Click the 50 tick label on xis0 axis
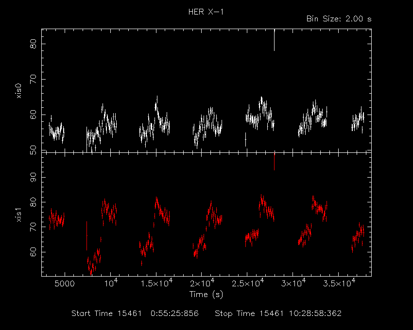413x330 pixels. 33,150
